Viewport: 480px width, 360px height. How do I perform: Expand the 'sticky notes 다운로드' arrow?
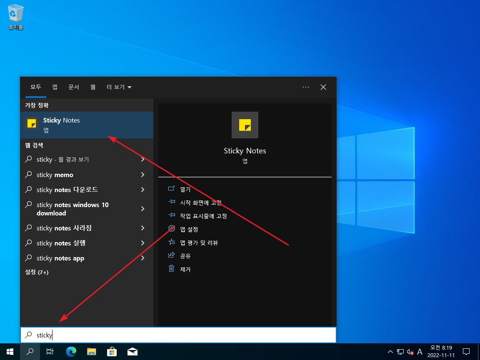[142, 190]
